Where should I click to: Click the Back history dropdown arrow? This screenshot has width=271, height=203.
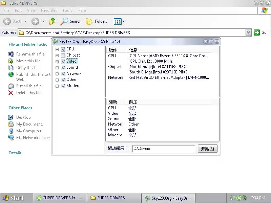(25, 21)
